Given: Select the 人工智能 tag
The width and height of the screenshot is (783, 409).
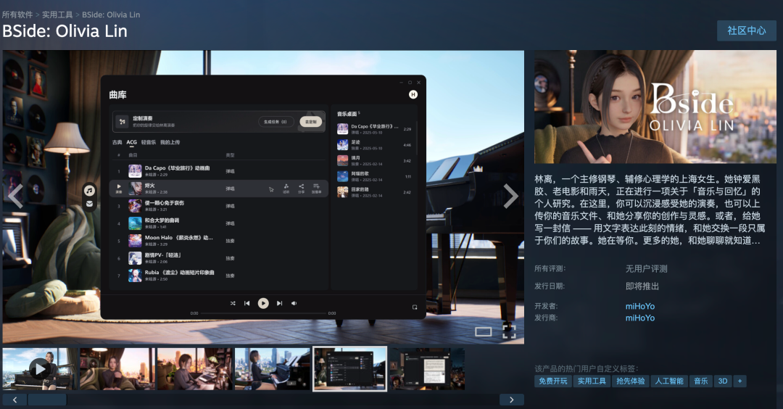Looking at the screenshot, I should point(669,381).
